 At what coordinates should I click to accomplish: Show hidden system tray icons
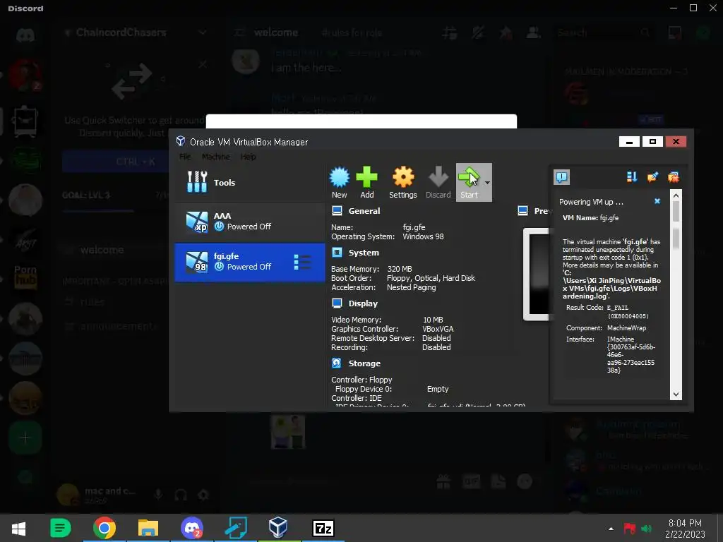pos(611,529)
